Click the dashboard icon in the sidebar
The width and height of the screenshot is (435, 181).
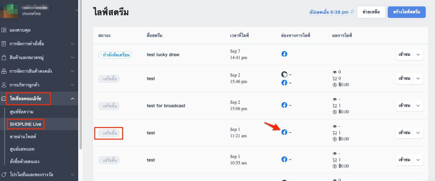pyautogui.click(x=4, y=30)
